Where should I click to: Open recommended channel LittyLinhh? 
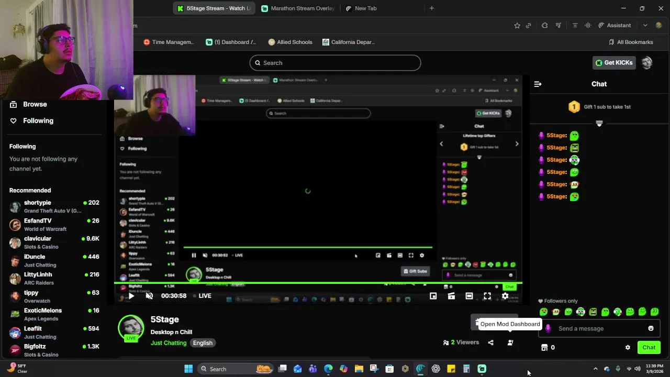[x=54, y=279]
